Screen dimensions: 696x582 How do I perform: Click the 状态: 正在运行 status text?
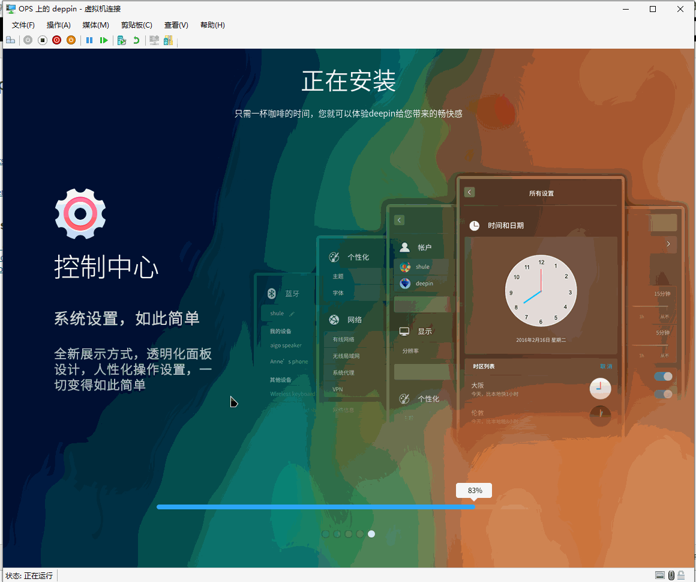tap(29, 576)
